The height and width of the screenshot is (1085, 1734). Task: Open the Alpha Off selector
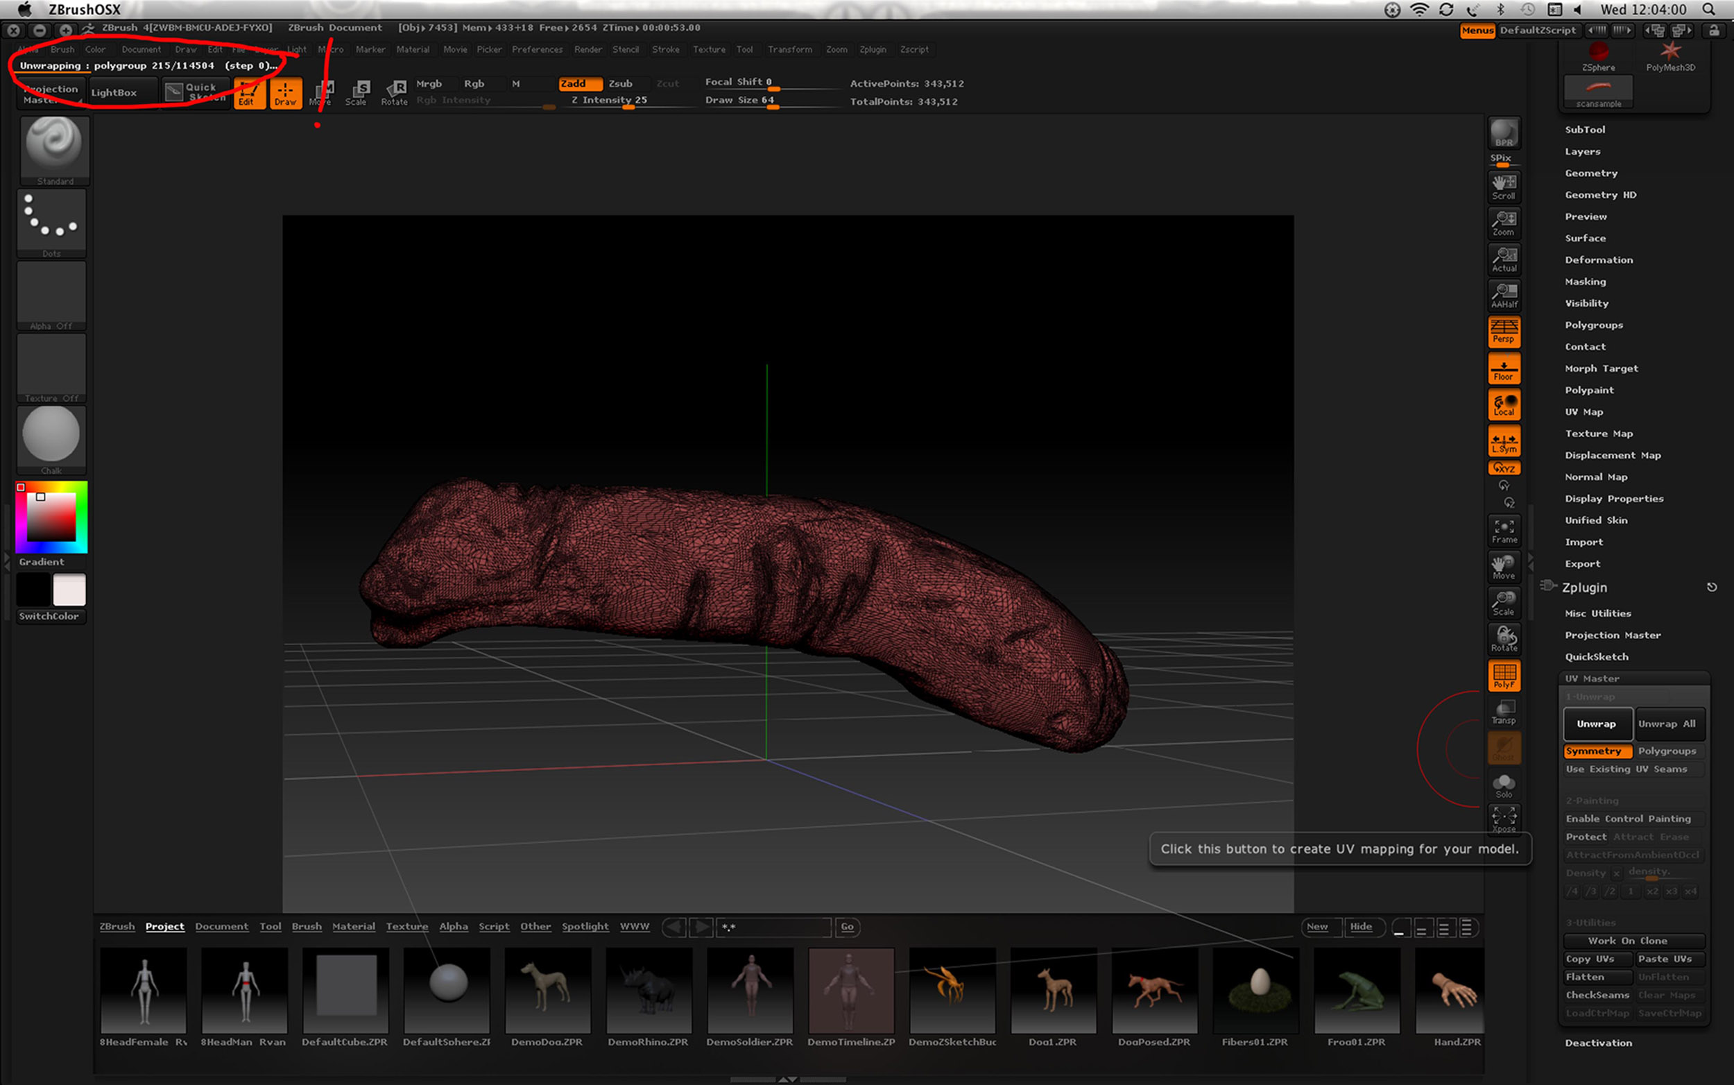click(x=51, y=296)
